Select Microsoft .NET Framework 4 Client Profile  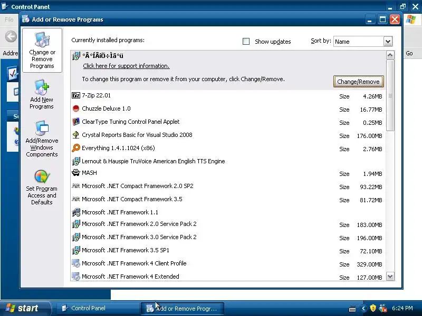[228, 264]
